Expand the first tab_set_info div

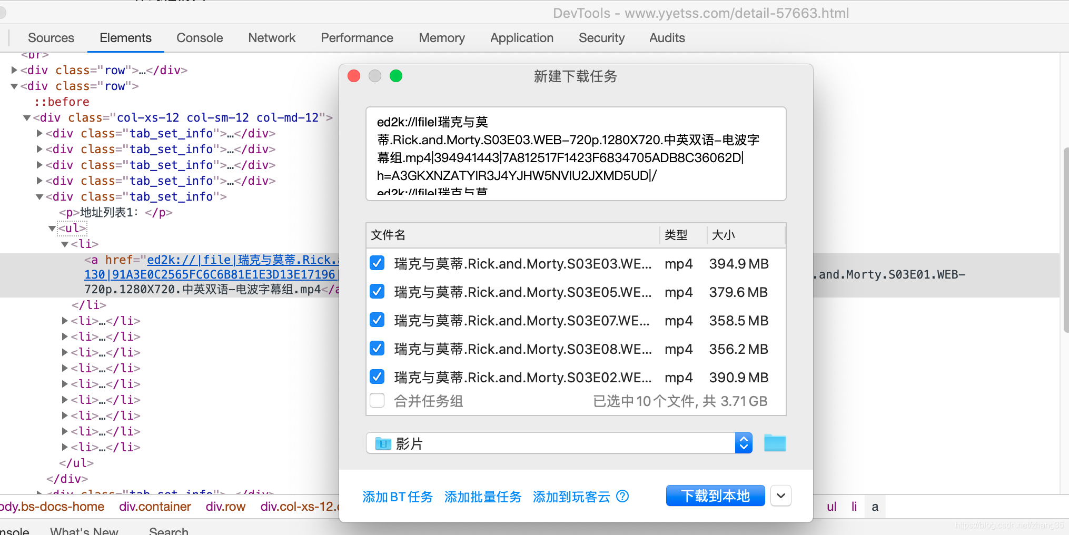point(39,133)
